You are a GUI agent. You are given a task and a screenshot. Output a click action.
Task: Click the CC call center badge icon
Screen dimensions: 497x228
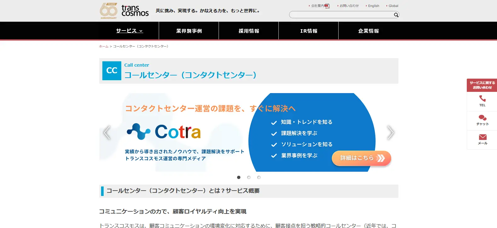112,71
